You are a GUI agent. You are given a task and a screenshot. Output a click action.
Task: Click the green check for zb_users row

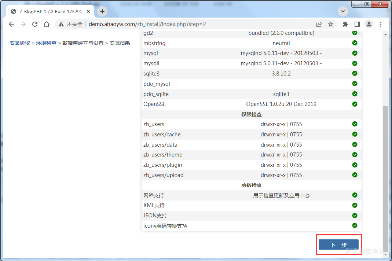(355, 124)
